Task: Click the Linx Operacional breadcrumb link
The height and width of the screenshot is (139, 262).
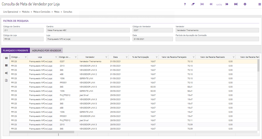Action: coord(11,12)
